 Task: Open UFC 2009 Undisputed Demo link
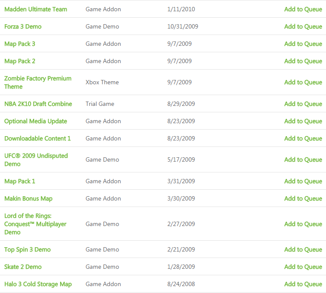point(36,159)
